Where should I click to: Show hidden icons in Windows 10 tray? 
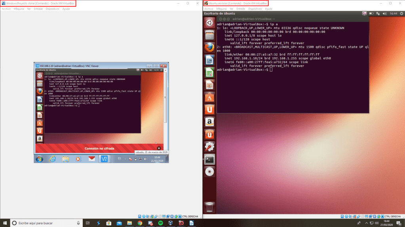[359, 223]
